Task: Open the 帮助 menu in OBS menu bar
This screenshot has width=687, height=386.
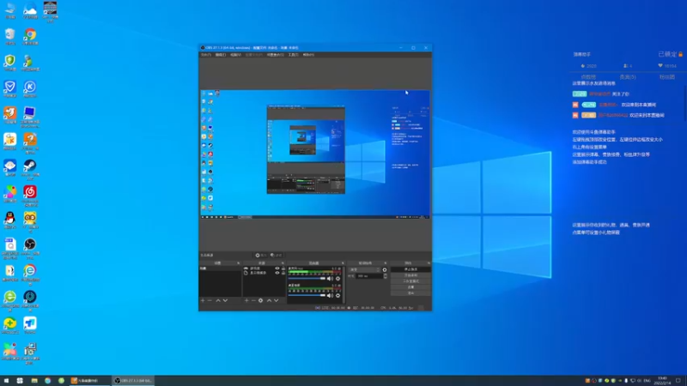Action: (x=308, y=55)
